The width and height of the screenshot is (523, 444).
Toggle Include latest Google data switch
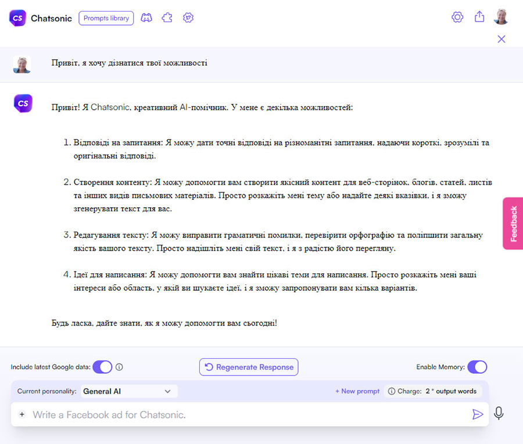pyautogui.click(x=102, y=367)
